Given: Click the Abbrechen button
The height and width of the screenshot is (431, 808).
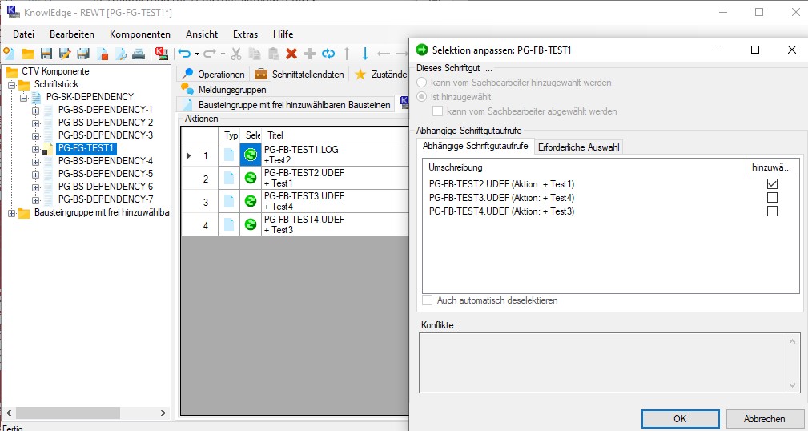Looking at the screenshot, I should [x=763, y=418].
